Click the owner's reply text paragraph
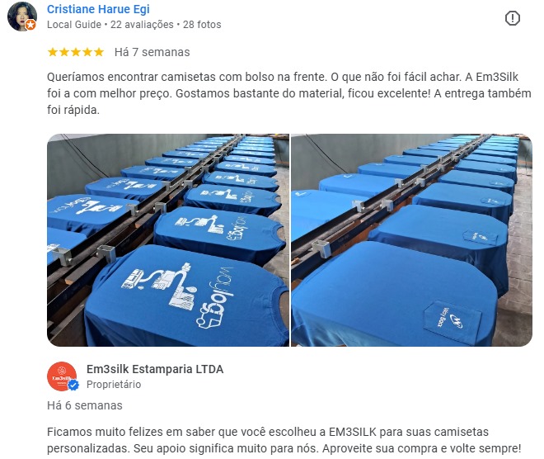 click(284, 440)
